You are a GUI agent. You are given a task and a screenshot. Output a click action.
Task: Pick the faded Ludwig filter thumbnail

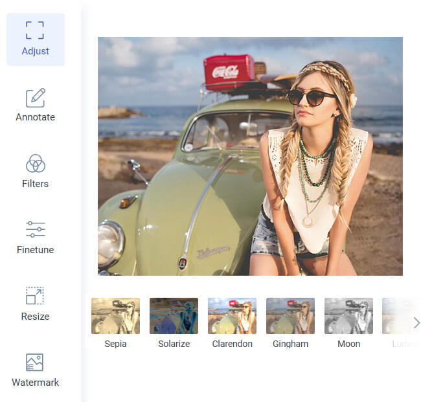pyautogui.click(x=396, y=316)
